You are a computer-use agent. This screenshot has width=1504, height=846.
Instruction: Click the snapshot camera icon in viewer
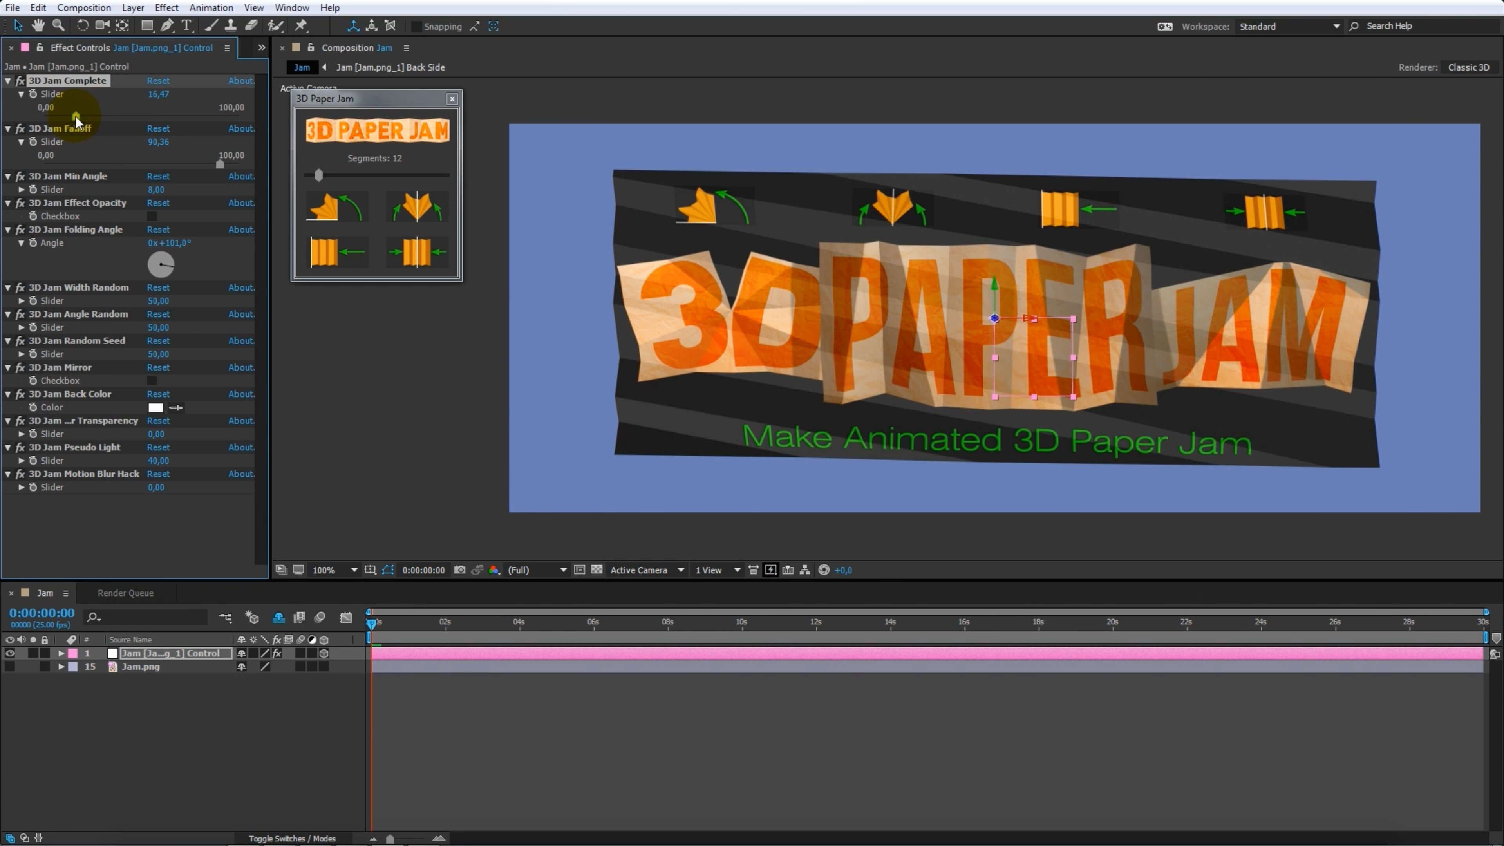pyautogui.click(x=459, y=570)
